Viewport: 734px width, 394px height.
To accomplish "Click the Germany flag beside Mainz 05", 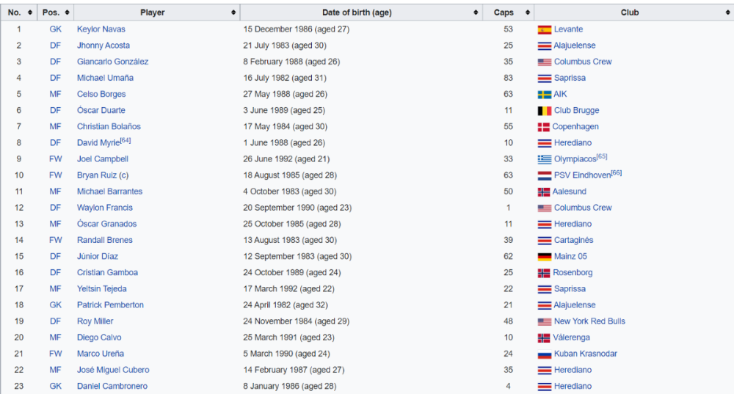I will [544, 257].
